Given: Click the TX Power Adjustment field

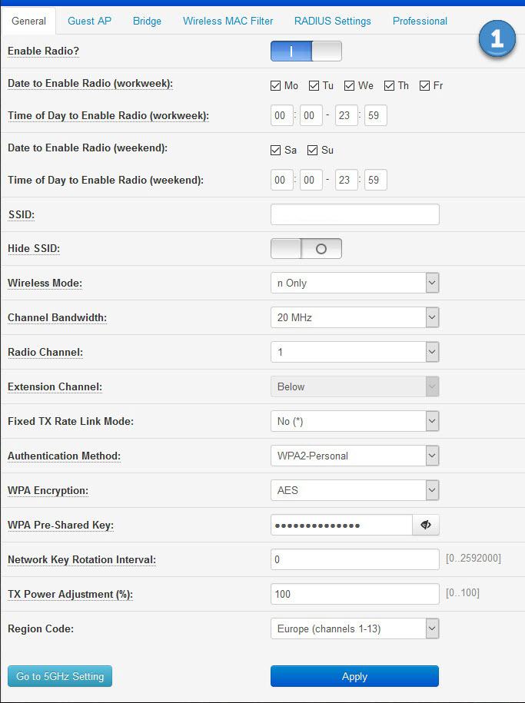Looking at the screenshot, I should (354, 594).
